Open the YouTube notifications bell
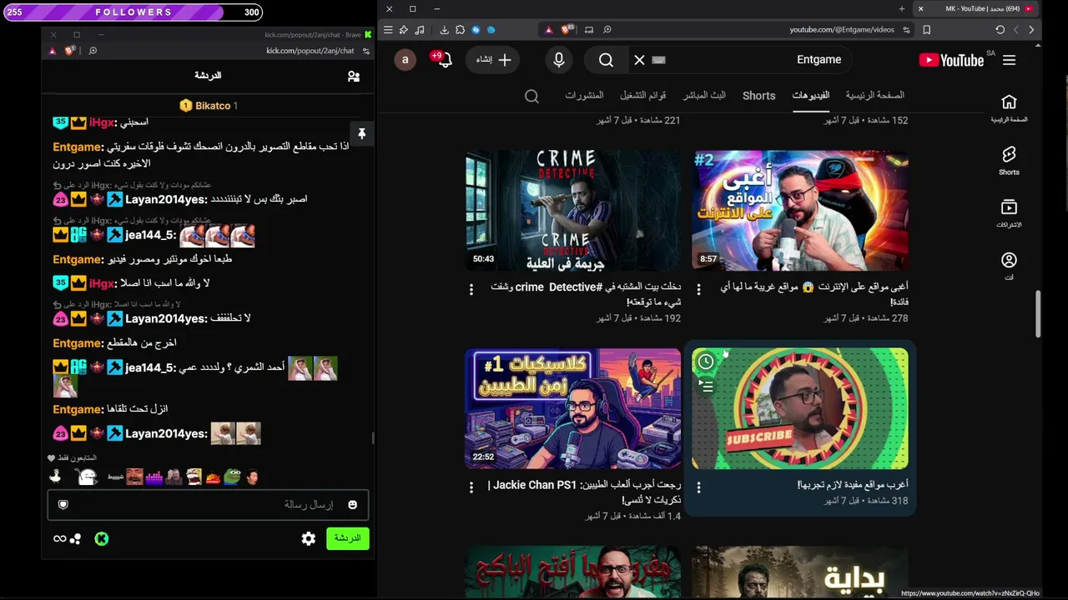Image resolution: width=1068 pixels, height=600 pixels. [443, 60]
